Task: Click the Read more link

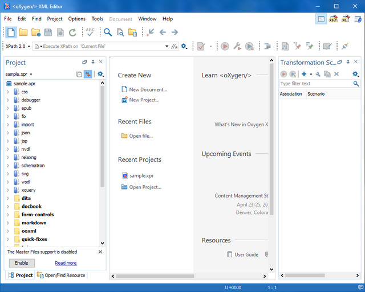Action: pos(66,263)
